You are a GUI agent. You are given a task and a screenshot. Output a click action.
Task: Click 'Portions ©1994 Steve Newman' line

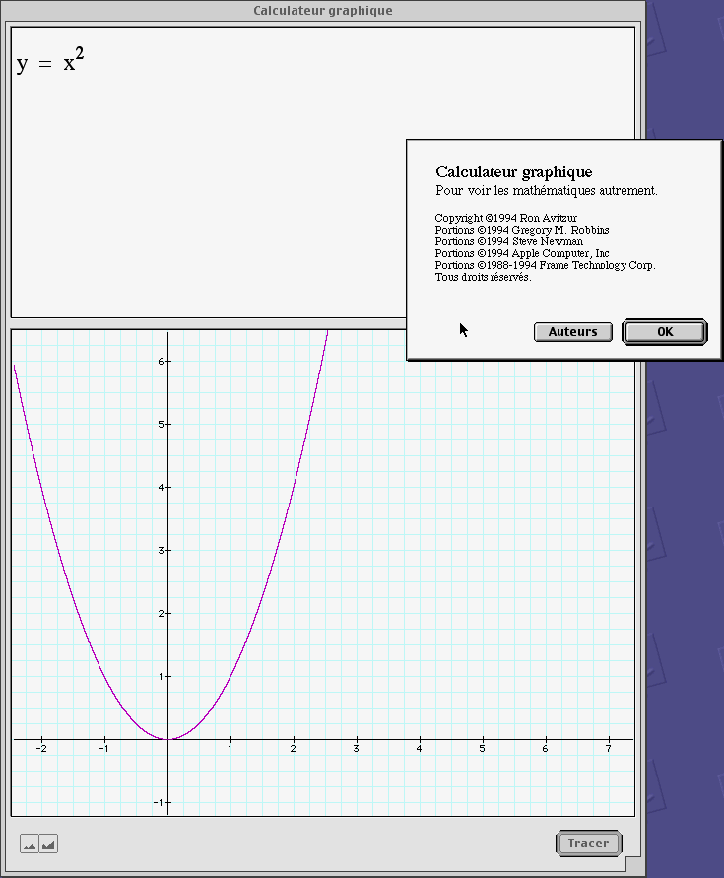tap(509, 241)
